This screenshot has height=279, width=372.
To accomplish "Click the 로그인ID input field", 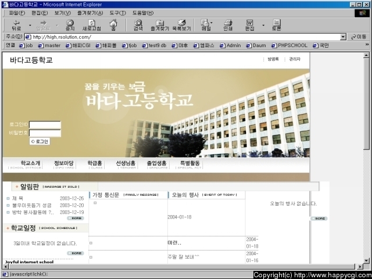I will coord(45,125).
